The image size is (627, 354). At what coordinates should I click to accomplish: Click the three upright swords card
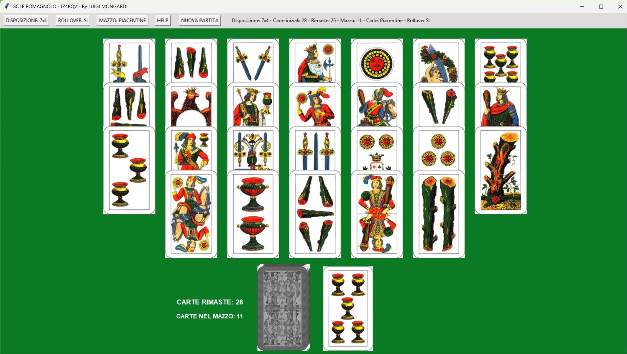pos(315,148)
